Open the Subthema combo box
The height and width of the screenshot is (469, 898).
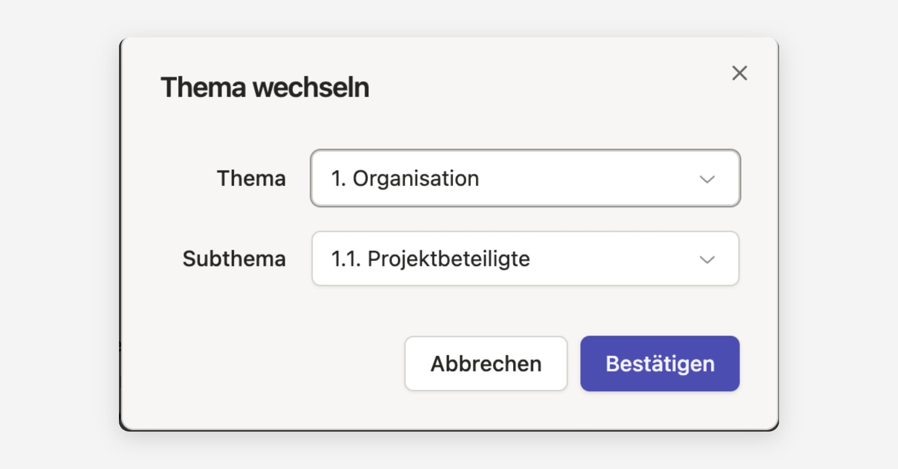[x=525, y=258]
